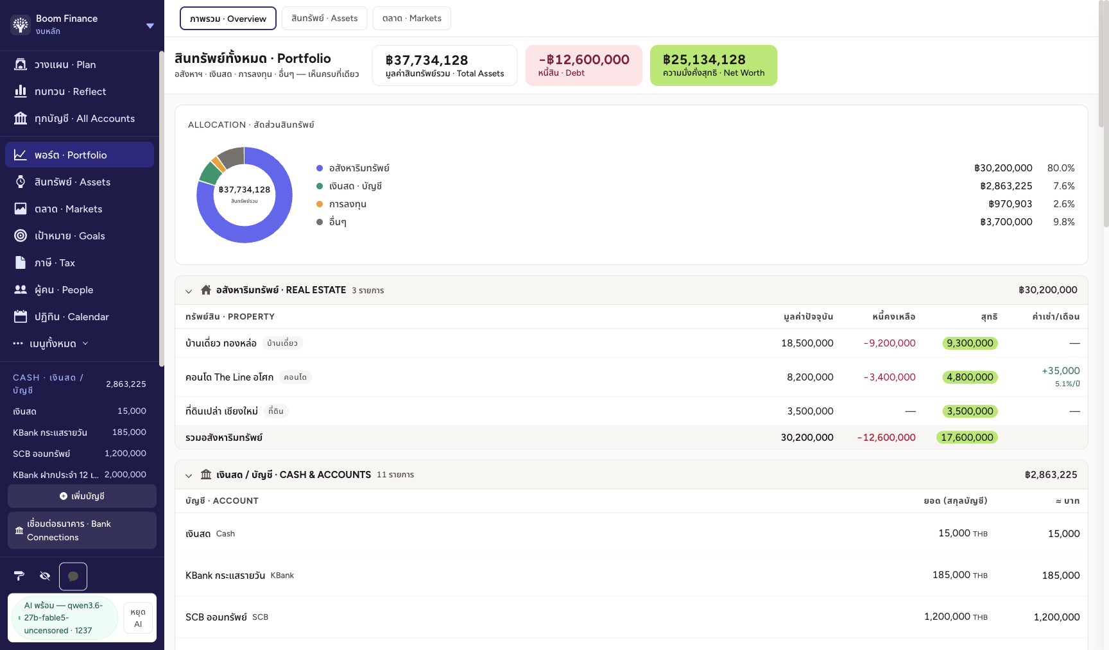Click the ฿2,863,225 cash section total
1109x650 pixels.
[1051, 475]
